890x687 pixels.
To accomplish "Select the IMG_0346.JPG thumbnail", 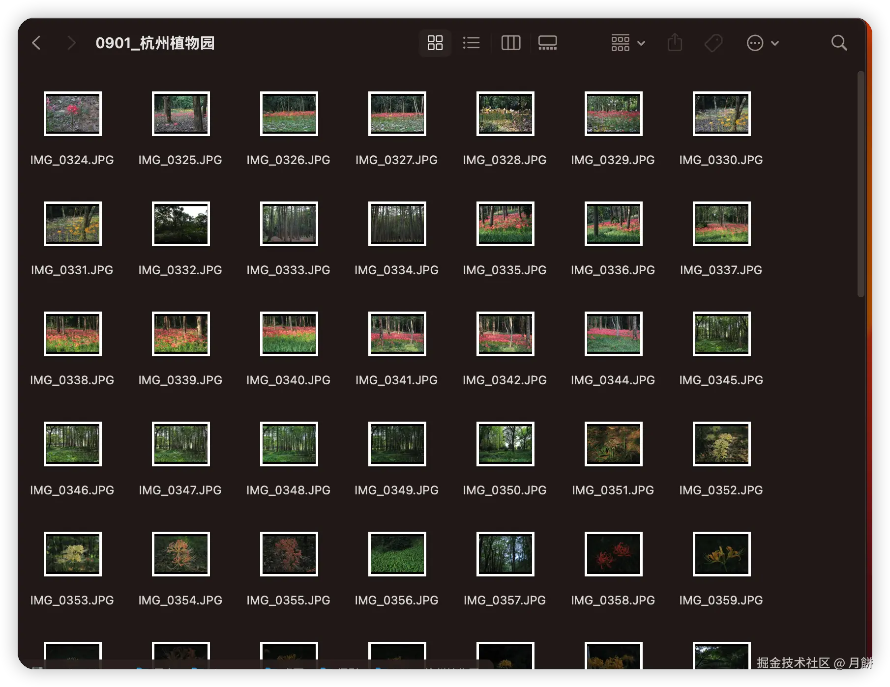I will pos(73,444).
